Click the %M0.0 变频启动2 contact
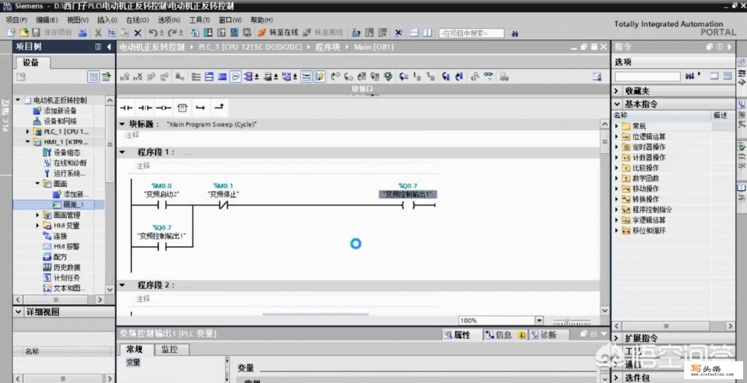747x383 pixels. (x=161, y=205)
